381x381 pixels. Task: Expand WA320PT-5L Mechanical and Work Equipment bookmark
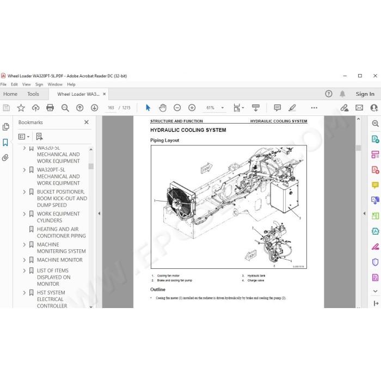coord(24,170)
